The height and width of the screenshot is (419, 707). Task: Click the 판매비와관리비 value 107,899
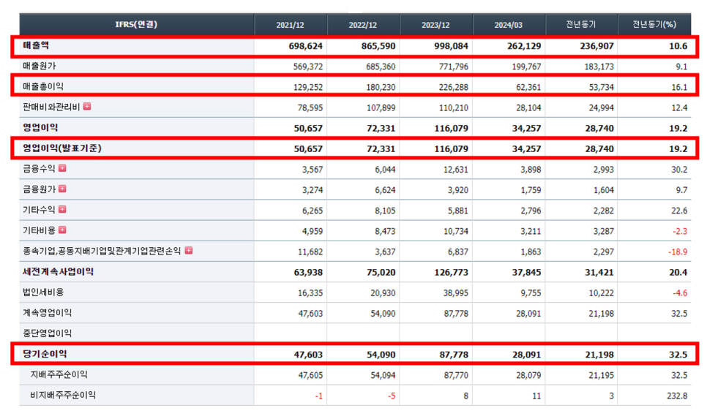click(x=381, y=107)
